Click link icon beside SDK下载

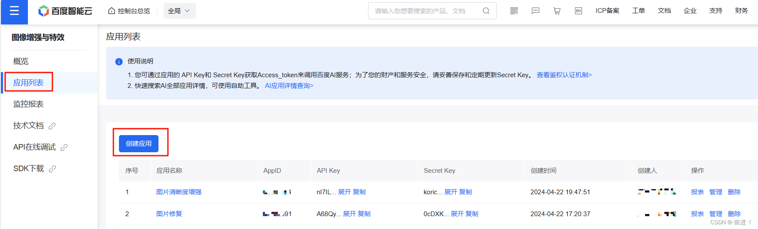(x=52, y=169)
